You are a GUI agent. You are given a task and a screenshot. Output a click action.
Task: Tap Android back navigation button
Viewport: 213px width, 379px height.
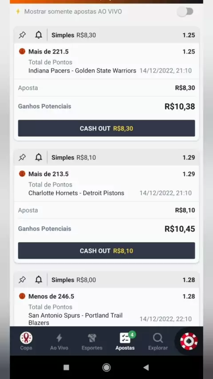click(146, 367)
